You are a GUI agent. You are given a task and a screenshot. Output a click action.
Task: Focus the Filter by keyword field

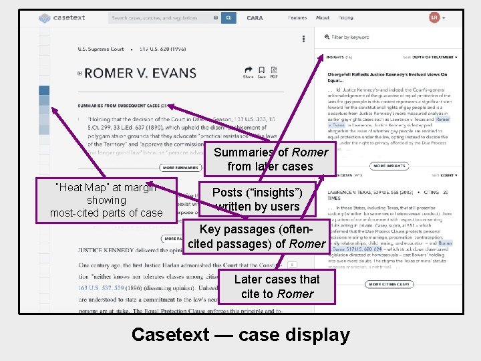pos(349,37)
